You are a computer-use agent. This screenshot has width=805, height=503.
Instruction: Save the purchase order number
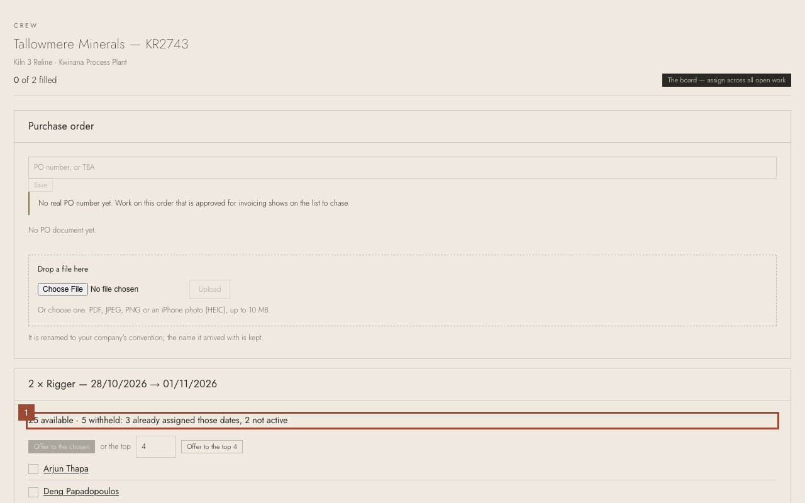point(40,185)
